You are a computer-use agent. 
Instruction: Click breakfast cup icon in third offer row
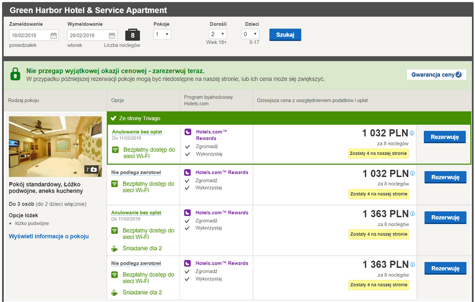[x=115, y=249]
